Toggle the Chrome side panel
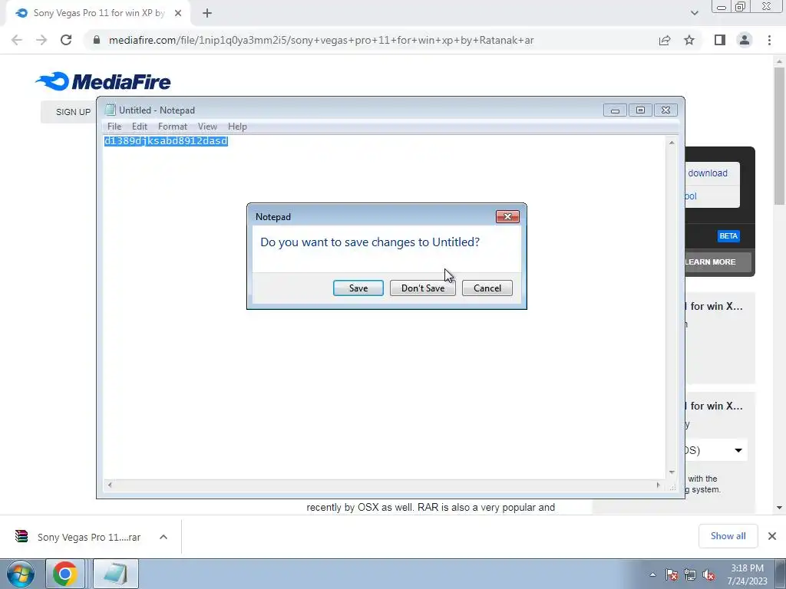Screen dimensions: 786x589 pyautogui.click(x=720, y=40)
